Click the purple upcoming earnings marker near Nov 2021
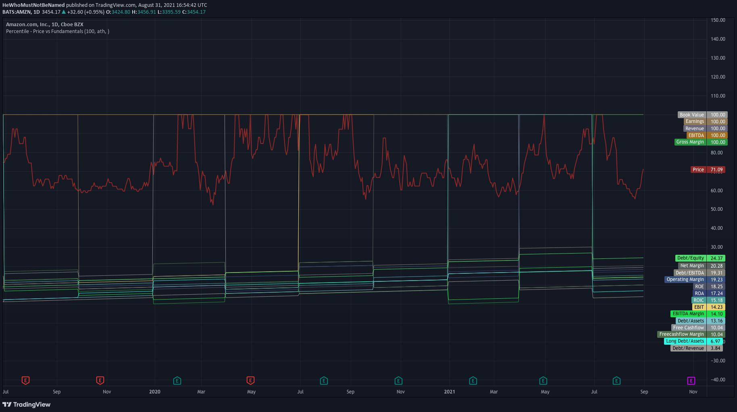 coord(691,380)
